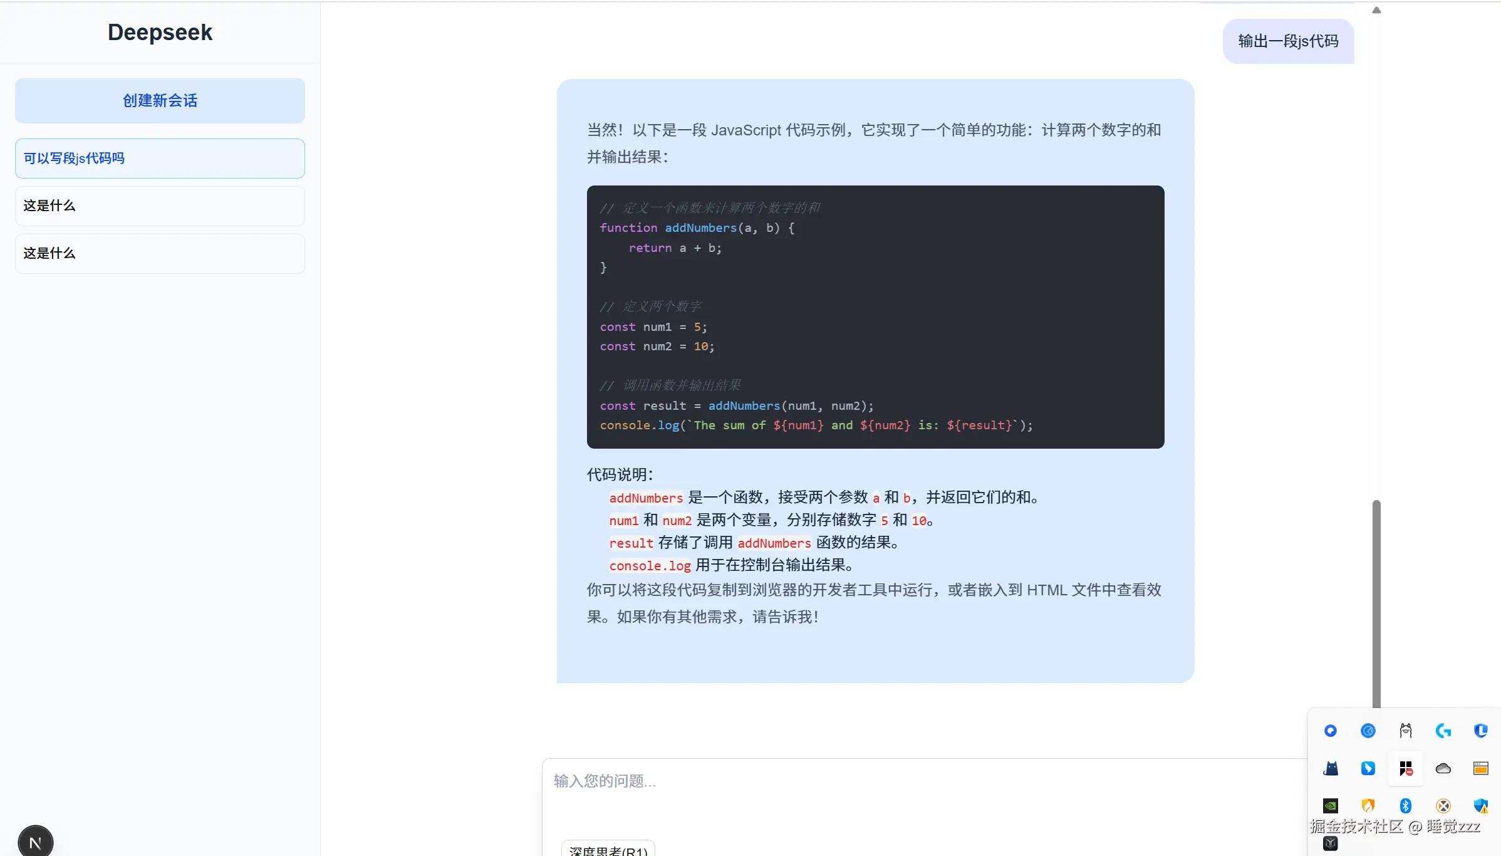Image resolution: width=1501 pixels, height=856 pixels.
Task: Open Windows Security shield with warning
Action: click(x=1480, y=806)
